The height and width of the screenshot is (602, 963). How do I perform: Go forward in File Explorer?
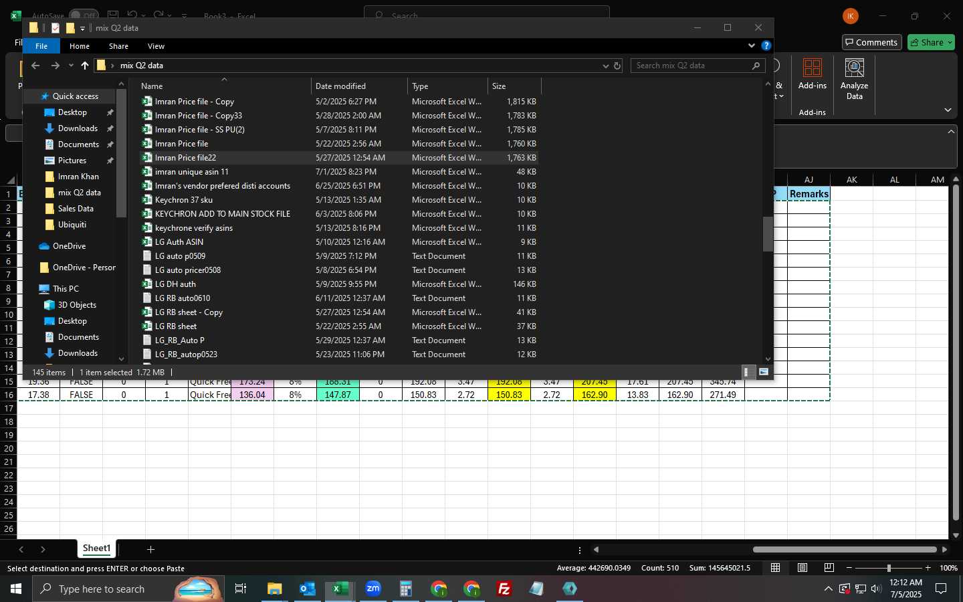coord(56,66)
